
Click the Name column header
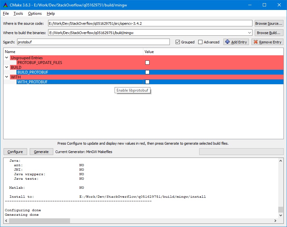73,52
